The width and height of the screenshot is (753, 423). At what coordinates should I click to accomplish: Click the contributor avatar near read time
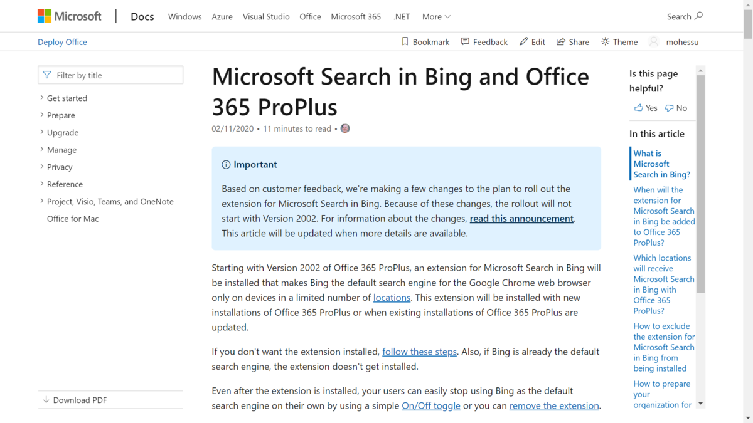tap(345, 128)
